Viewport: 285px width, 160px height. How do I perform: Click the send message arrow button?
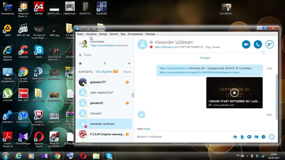click(272, 137)
